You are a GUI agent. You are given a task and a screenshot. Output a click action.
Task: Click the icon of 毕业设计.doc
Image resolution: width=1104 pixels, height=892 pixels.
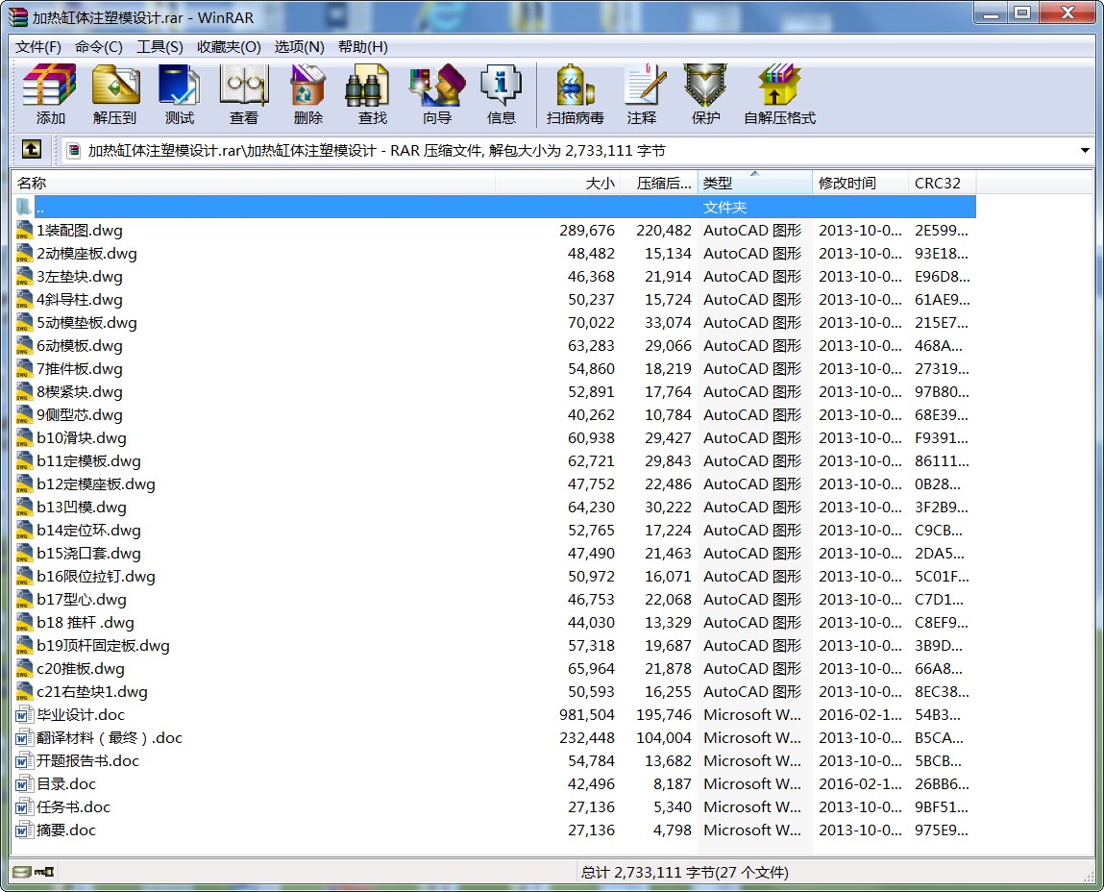24,715
